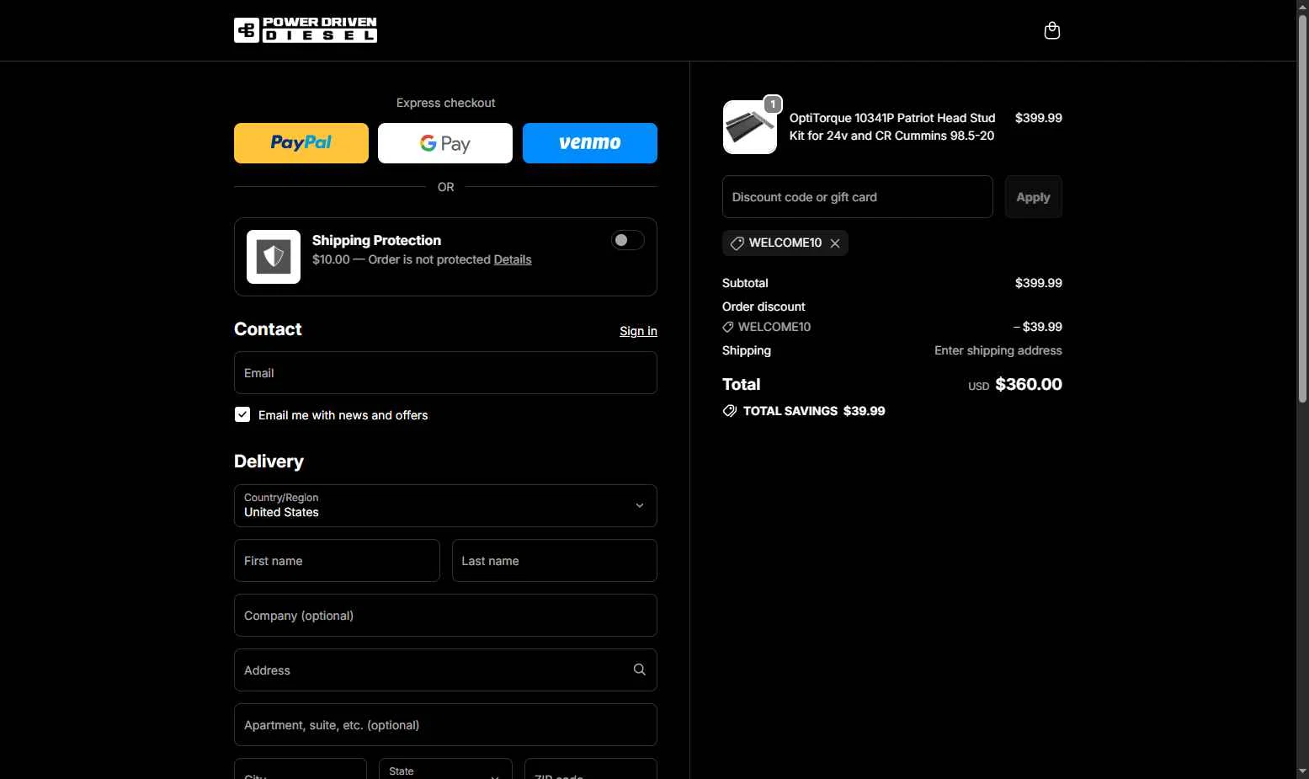Click the Enter shipping address text
1309x779 pixels.
(x=998, y=350)
